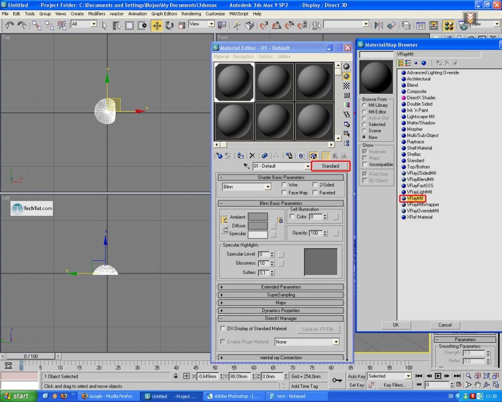Toggle Show Map in Viewport cube icon
Screen dimensions: 502x402
point(313,156)
